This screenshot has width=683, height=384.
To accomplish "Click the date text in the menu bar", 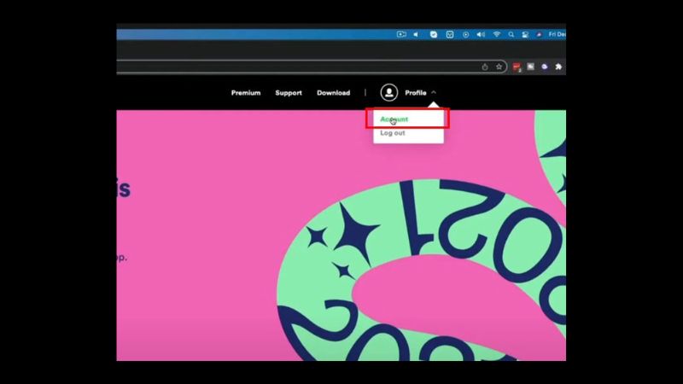I will tap(557, 34).
